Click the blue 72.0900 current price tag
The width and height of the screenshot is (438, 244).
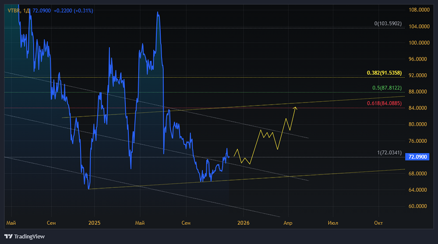(x=417, y=157)
